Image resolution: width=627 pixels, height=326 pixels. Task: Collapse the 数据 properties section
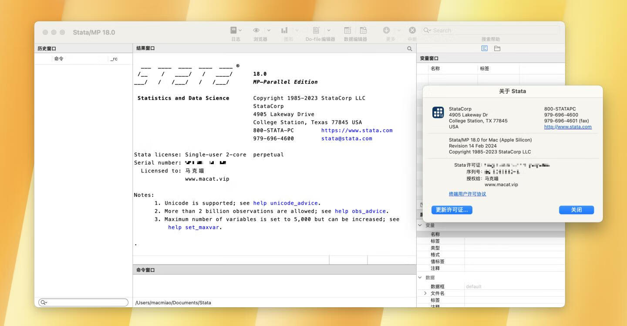[420, 278]
